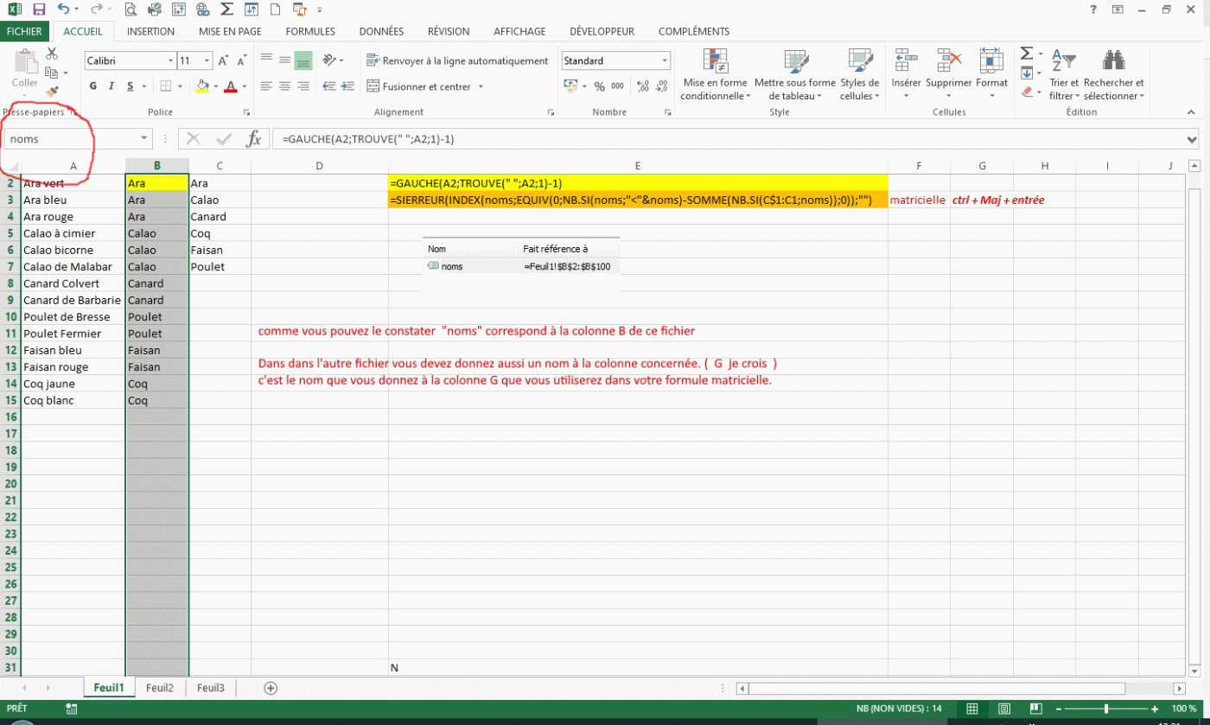Click the percent style icon
1210x725 pixels.
(599, 86)
